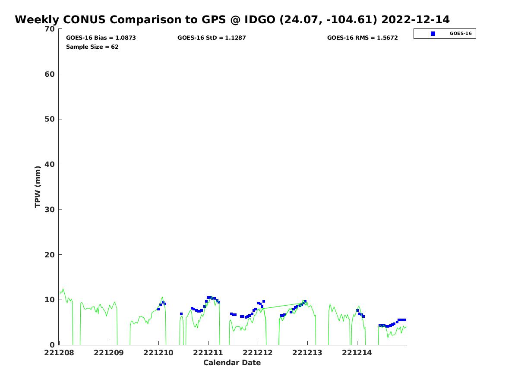Click the 221214 x-axis tick label
Viewport: 518px width, 388px height.
357,353
